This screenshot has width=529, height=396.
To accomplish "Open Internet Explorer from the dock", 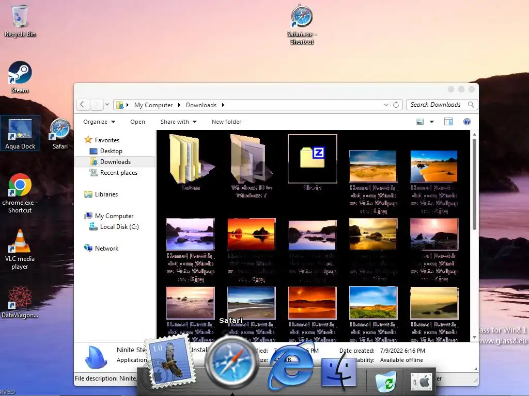I will (x=290, y=367).
